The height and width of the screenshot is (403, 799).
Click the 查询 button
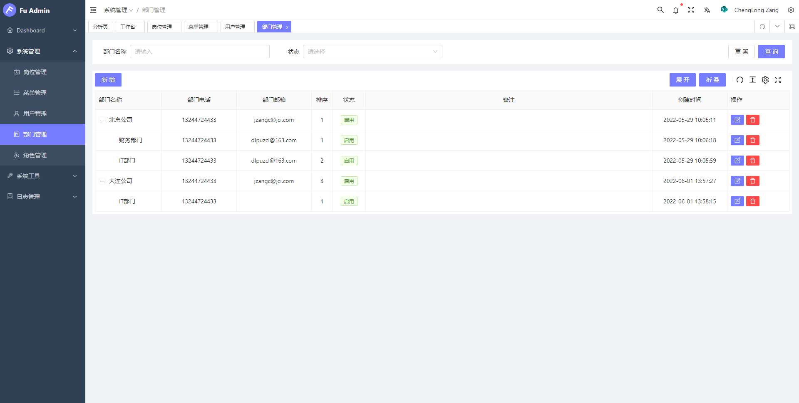point(772,52)
